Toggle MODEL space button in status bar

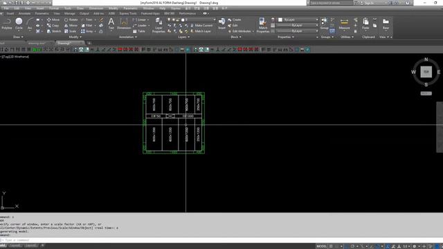coord(321,246)
